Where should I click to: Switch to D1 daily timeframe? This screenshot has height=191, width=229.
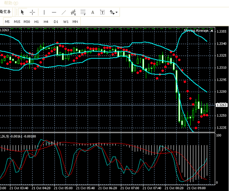56,22
